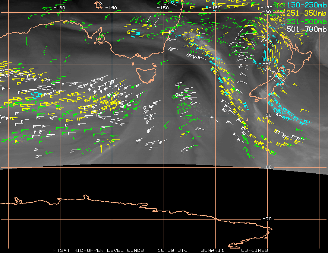Click the -160 longitude label

click(x=215, y=8)
